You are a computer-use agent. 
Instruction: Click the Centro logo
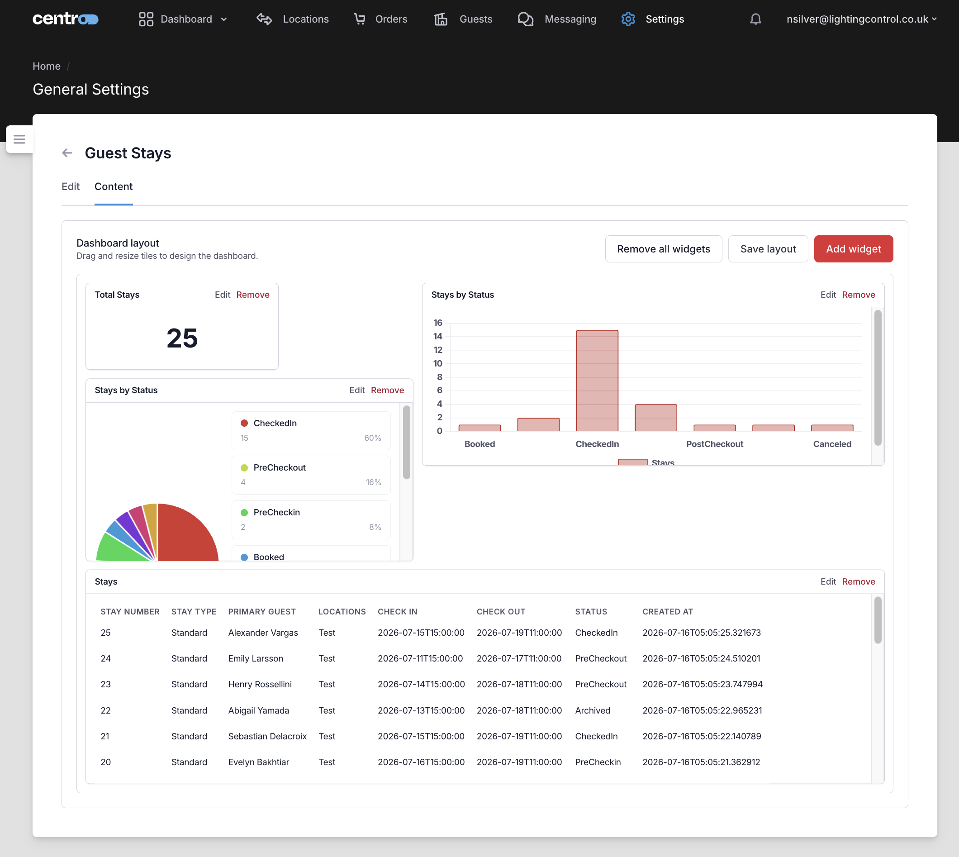pyautogui.click(x=66, y=19)
